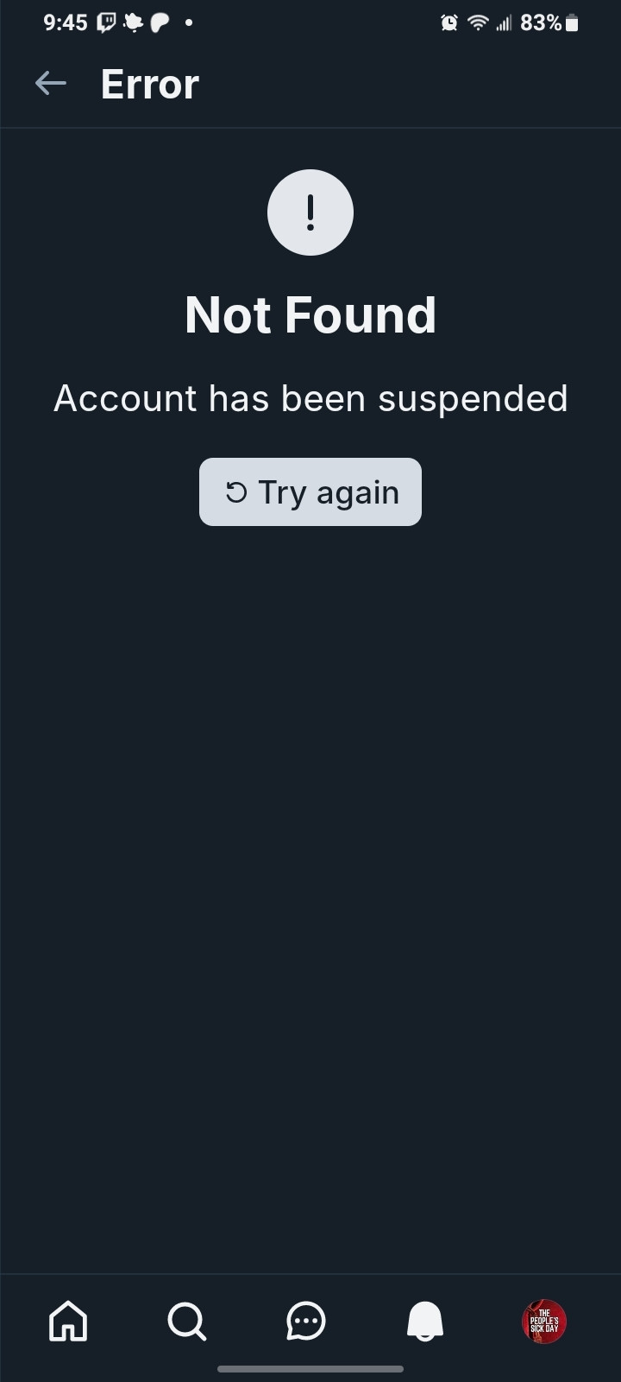Open the Home tab
This screenshot has height=1382, width=621.
pos(68,1321)
